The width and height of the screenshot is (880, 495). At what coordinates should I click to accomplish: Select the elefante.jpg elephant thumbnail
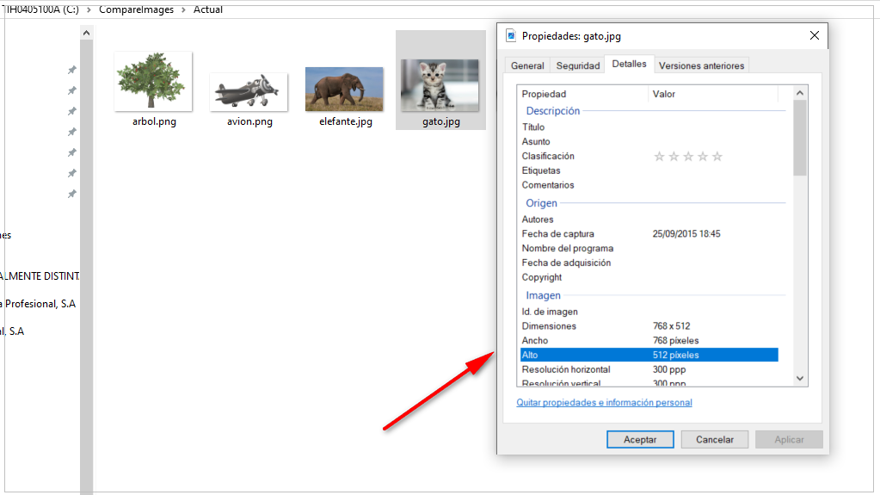pyautogui.click(x=344, y=89)
